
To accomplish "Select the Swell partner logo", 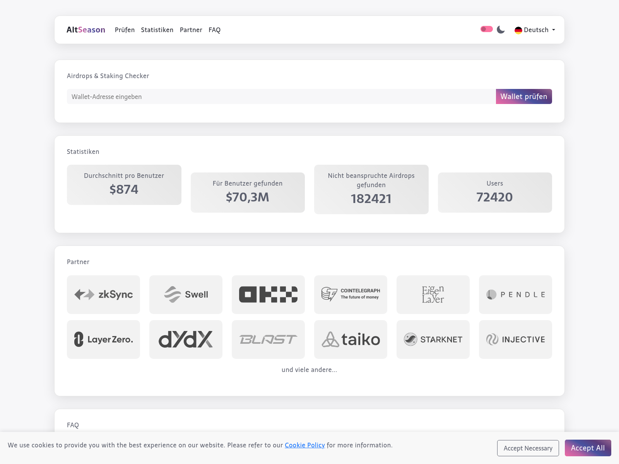I will point(186,295).
